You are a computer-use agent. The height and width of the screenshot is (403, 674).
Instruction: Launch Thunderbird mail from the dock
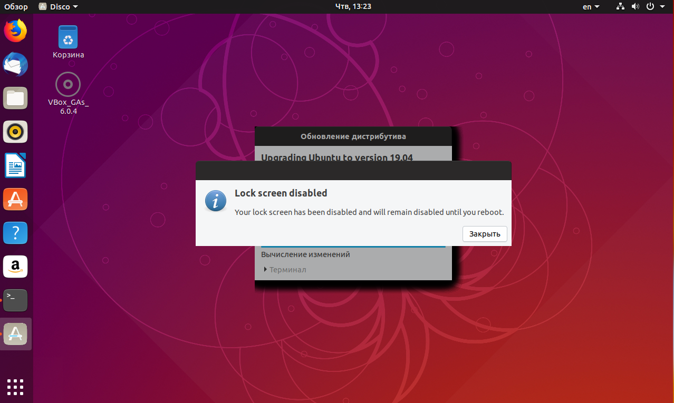pyautogui.click(x=15, y=65)
